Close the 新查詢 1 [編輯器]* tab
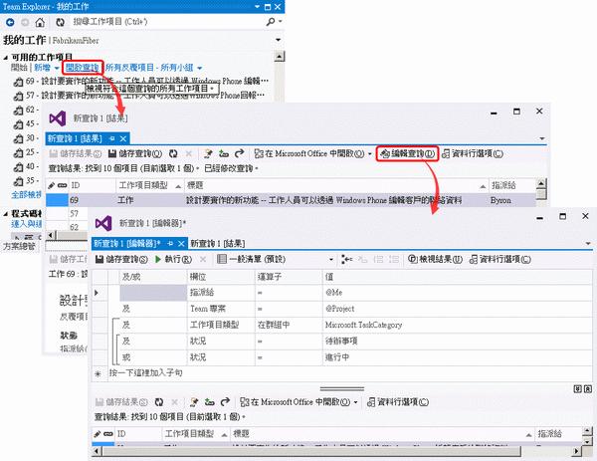Screen dimensions: 597x461 (182, 244)
